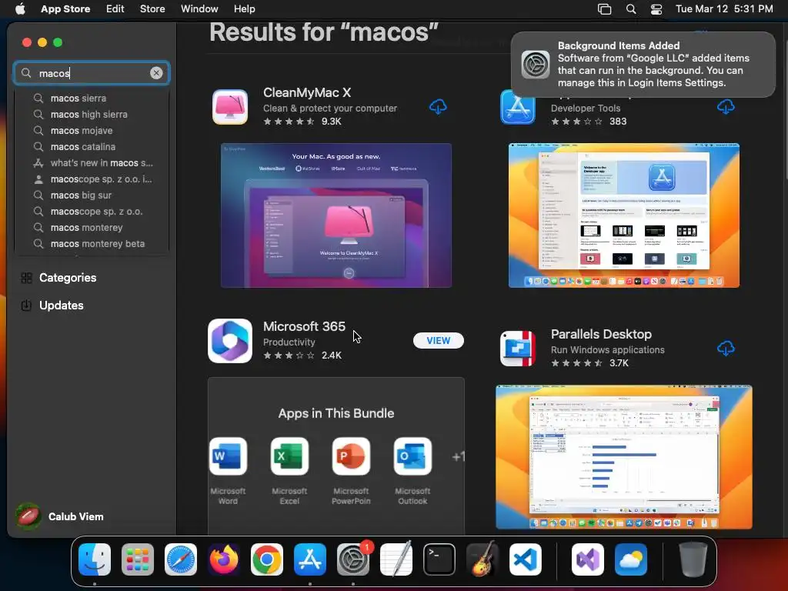The width and height of the screenshot is (788, 591).
Task: Choose the 'macos monterey beta' suggestion
Action: point(92,243)
